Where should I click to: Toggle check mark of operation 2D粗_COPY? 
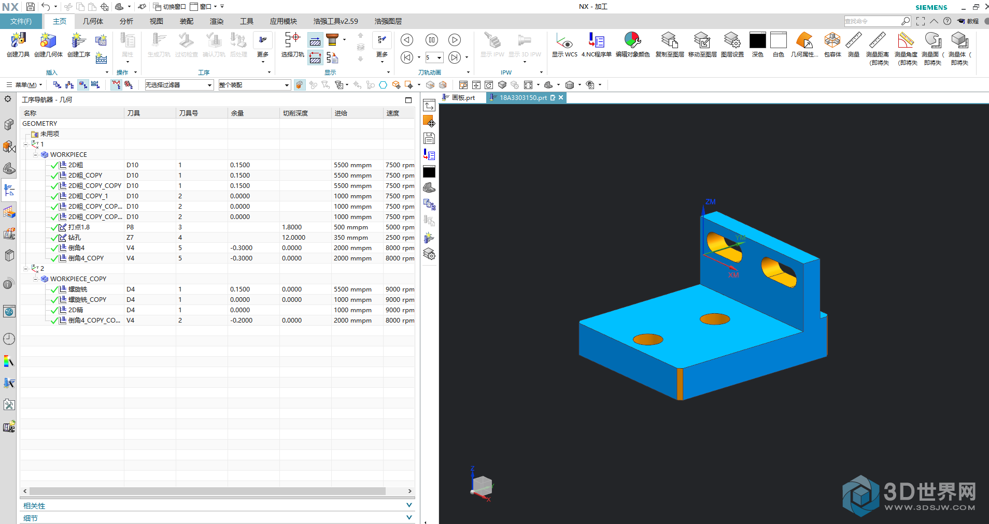(x=54, y=176)
